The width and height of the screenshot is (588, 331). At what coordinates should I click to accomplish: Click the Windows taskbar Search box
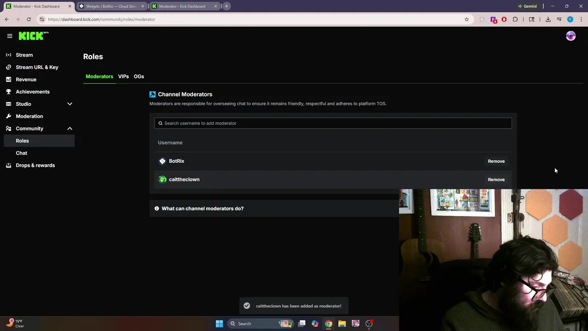click(261, 324)
